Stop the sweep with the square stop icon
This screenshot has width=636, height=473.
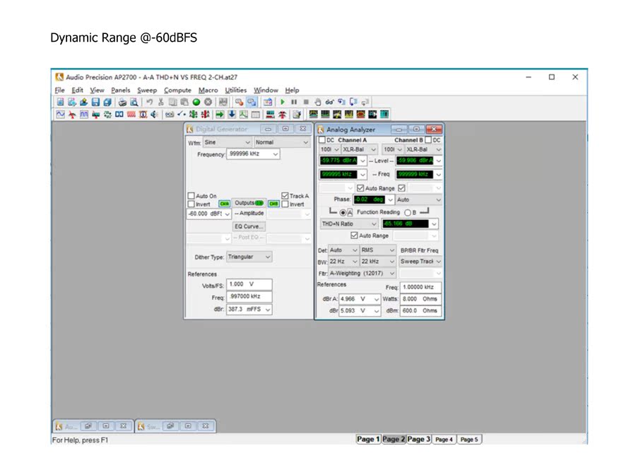[306, 103]
